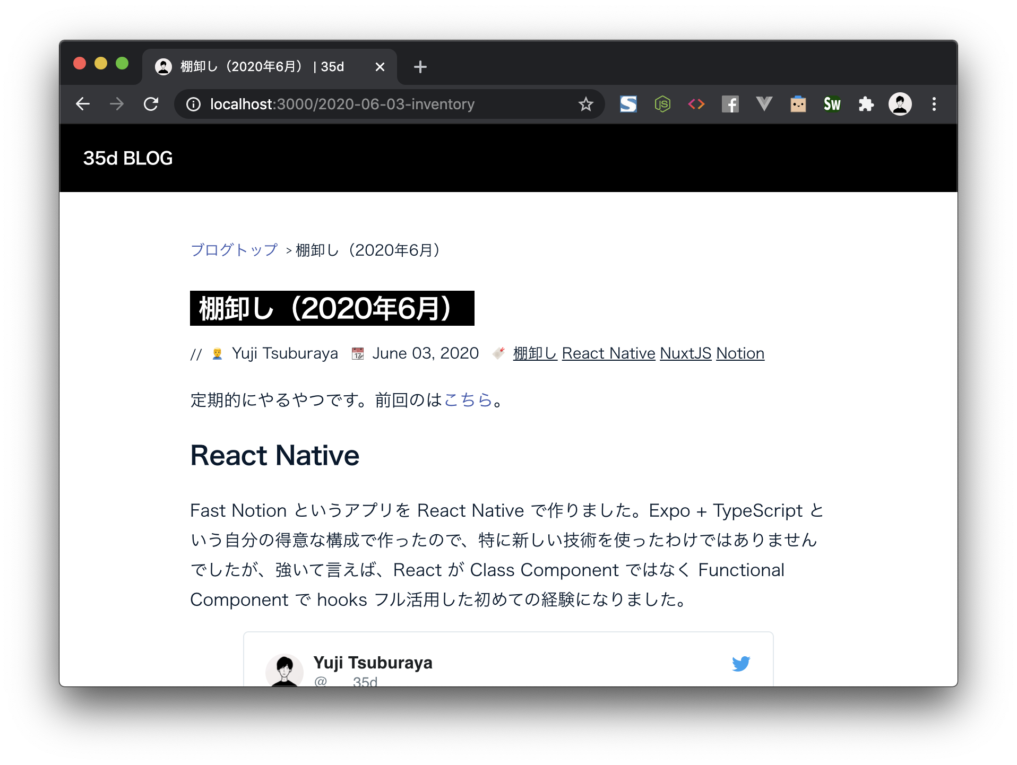Screen dimensions: 1017x765
Task: Open the NuxtJS tag link
Action: pos(686,353)
